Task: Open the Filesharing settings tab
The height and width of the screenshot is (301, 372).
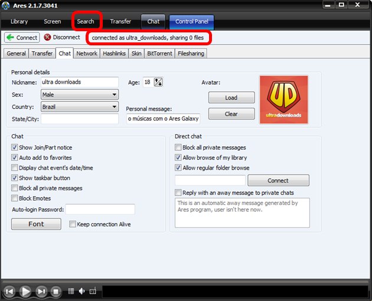Action: [x=191, y=54]
